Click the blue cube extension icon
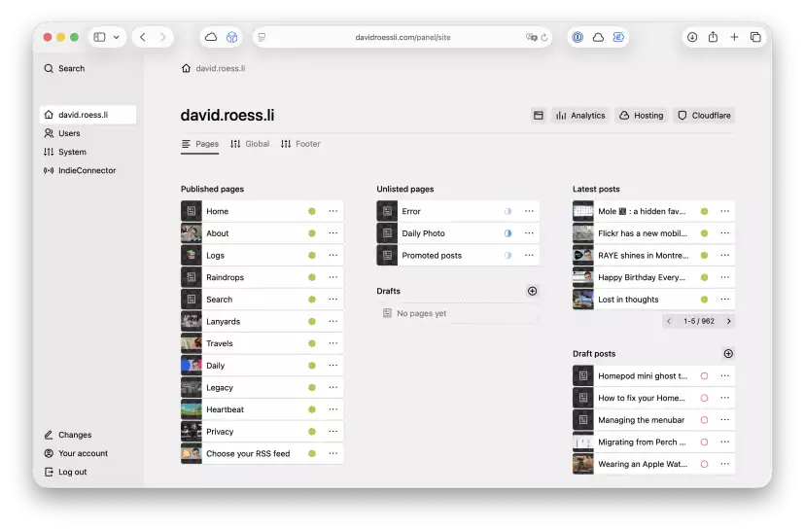Image resolution: width=805 pixels, height=531 pixels. click(x=232, y=37)
